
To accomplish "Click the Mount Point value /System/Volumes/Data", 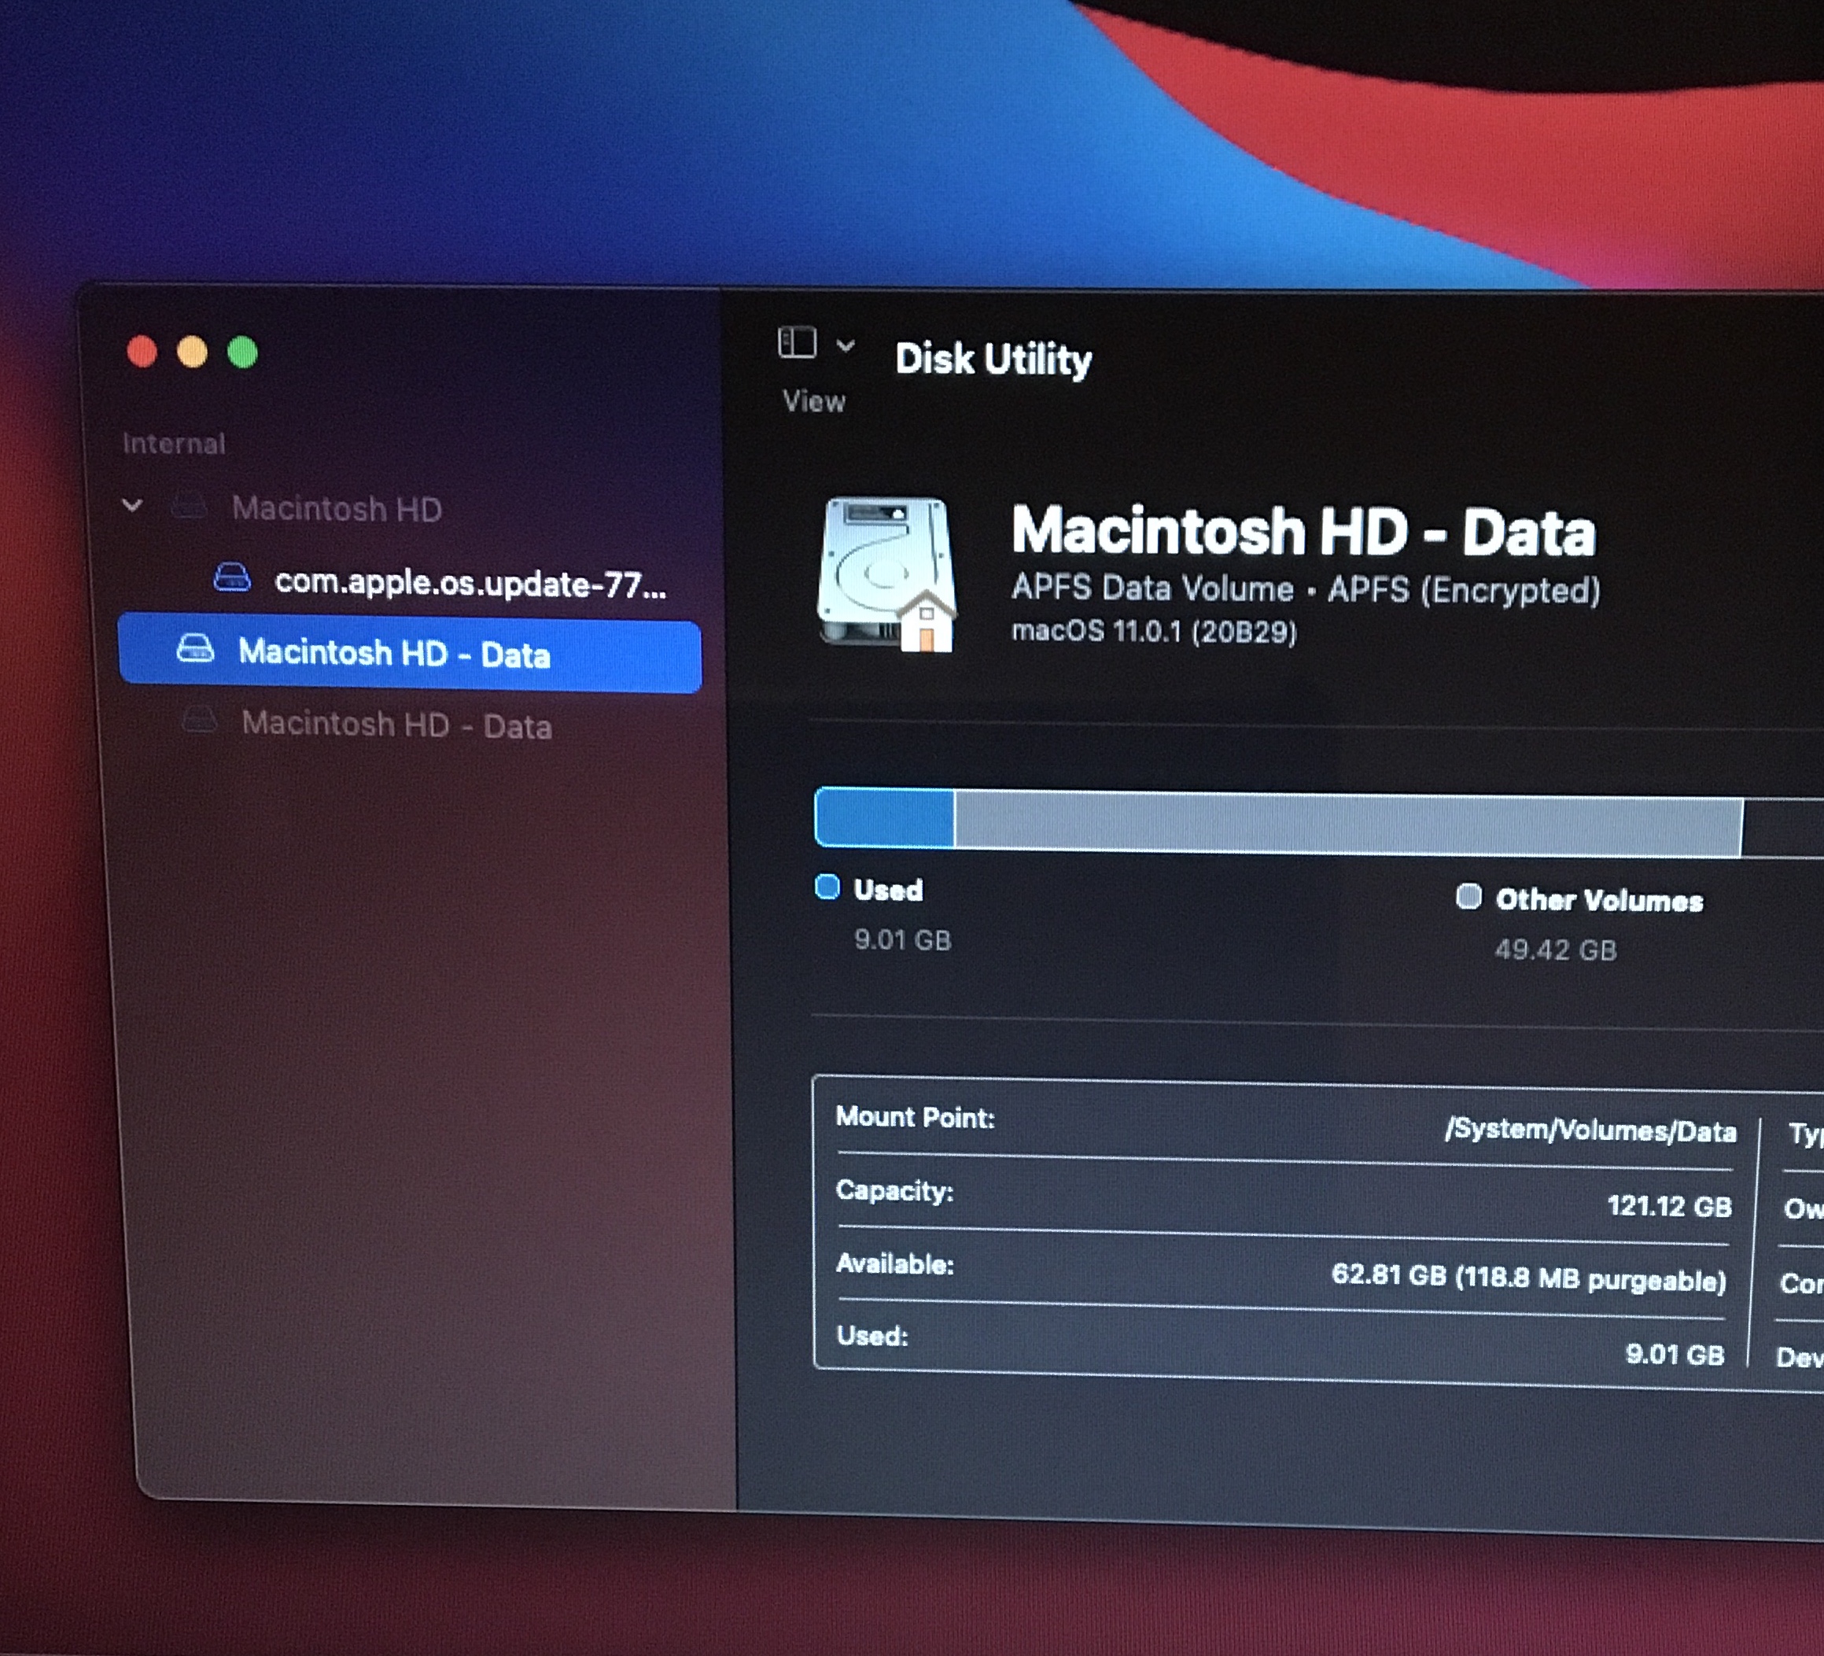I will tap(1594, 1130).
